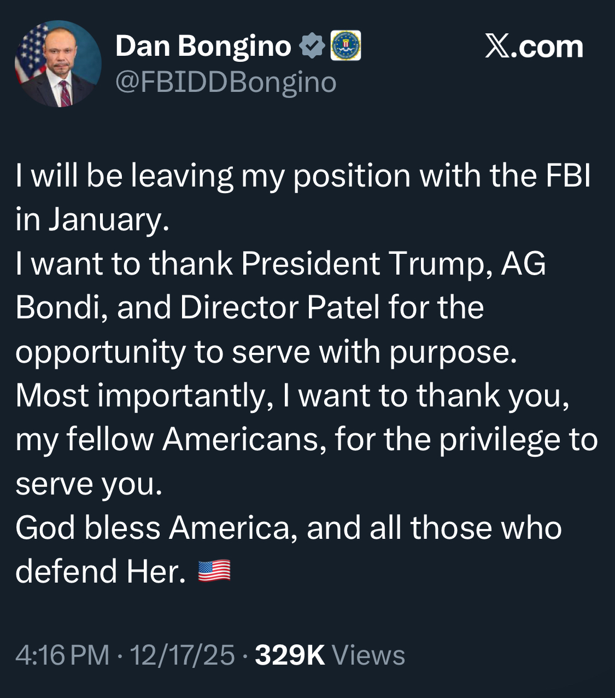The image size is (615, 698).
Task: Click the phrase "God bless America"
Action: [x=156, y=528]
